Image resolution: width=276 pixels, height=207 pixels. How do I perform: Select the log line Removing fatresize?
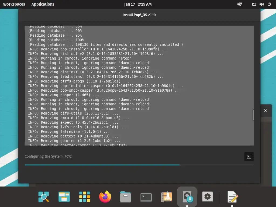click(x=69, y=132)
